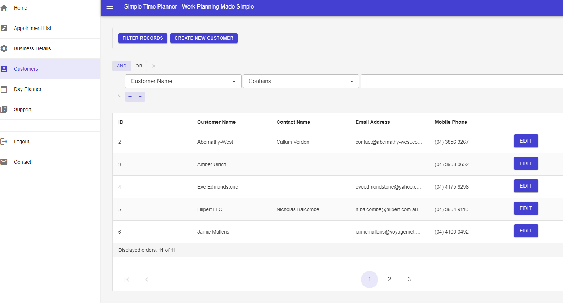This screenshot has width=563, height=307.
Task: Toggle the AND filter operator
Action: (x=122, y=66)
